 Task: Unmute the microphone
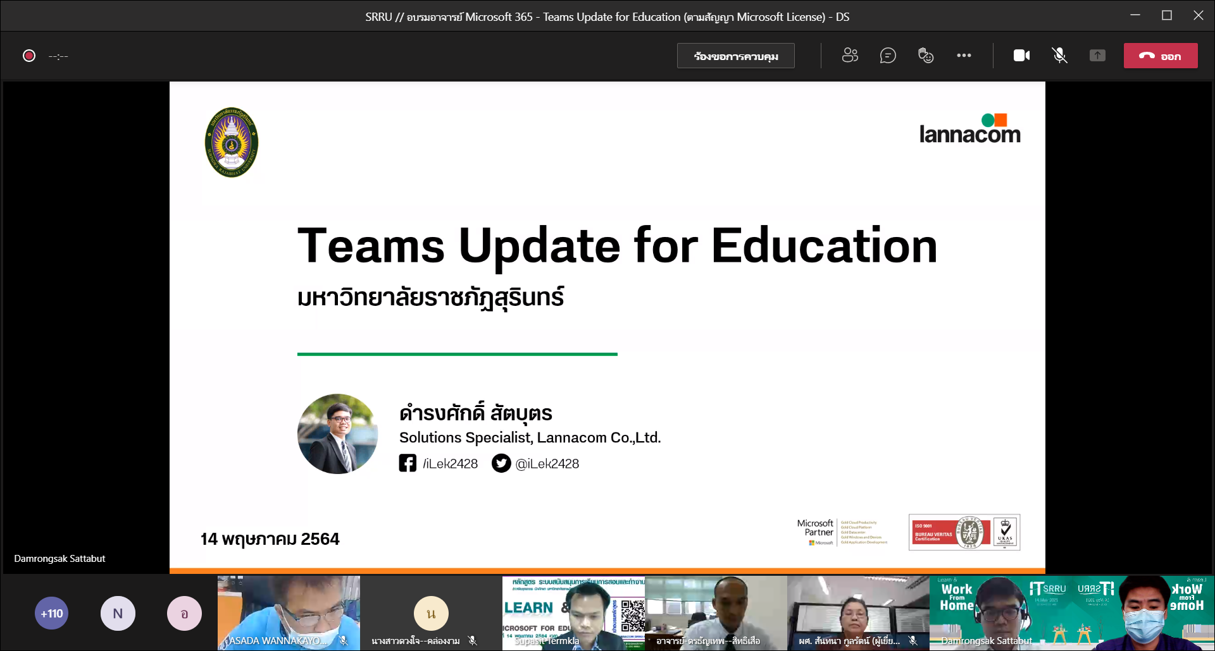tap(1059, 56)
